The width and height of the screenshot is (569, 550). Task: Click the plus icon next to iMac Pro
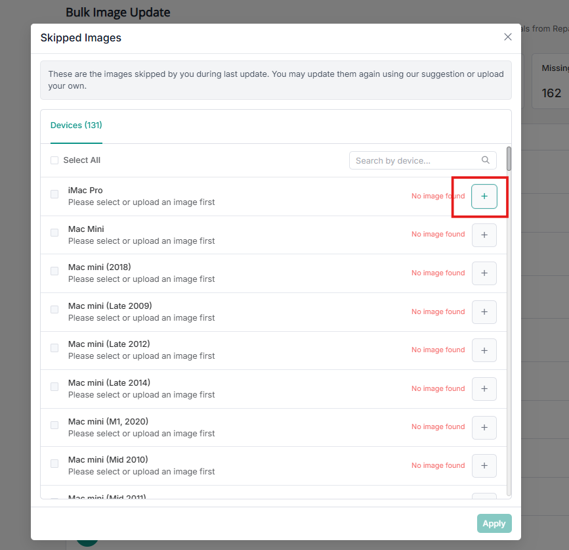click(x=484, y=196)
